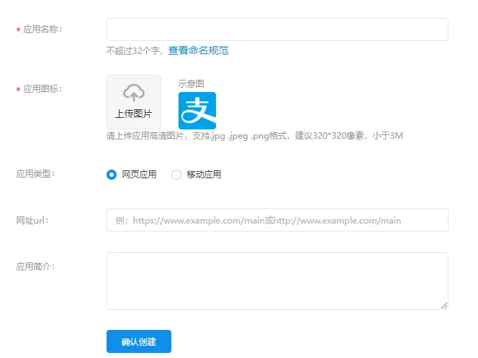Click the 应用名称 input field
The width and height of the screenshot is (478, 358).
coord(277,29)
